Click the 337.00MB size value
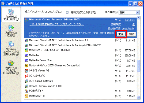144x103 pixels. 130,50
